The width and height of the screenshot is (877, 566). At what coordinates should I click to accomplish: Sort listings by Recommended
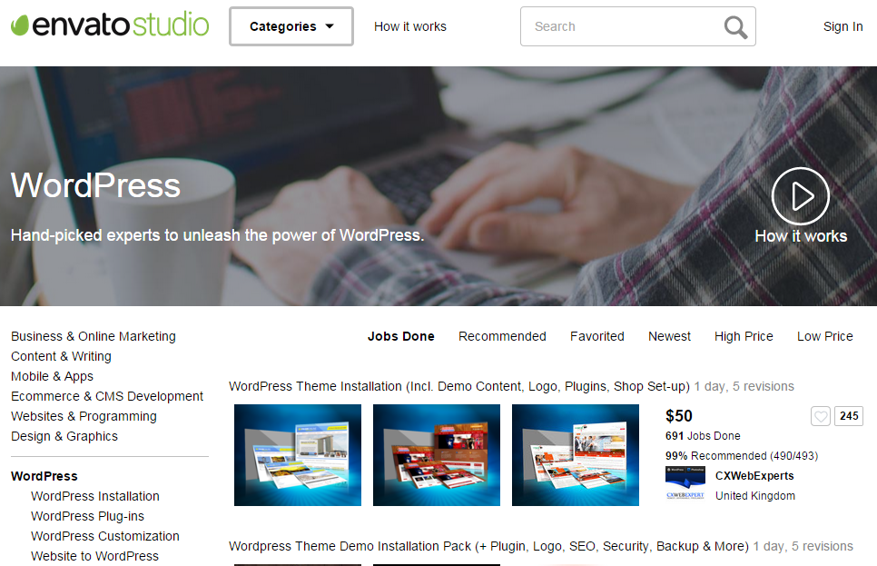pyautogui.click(x=502, y=336)
